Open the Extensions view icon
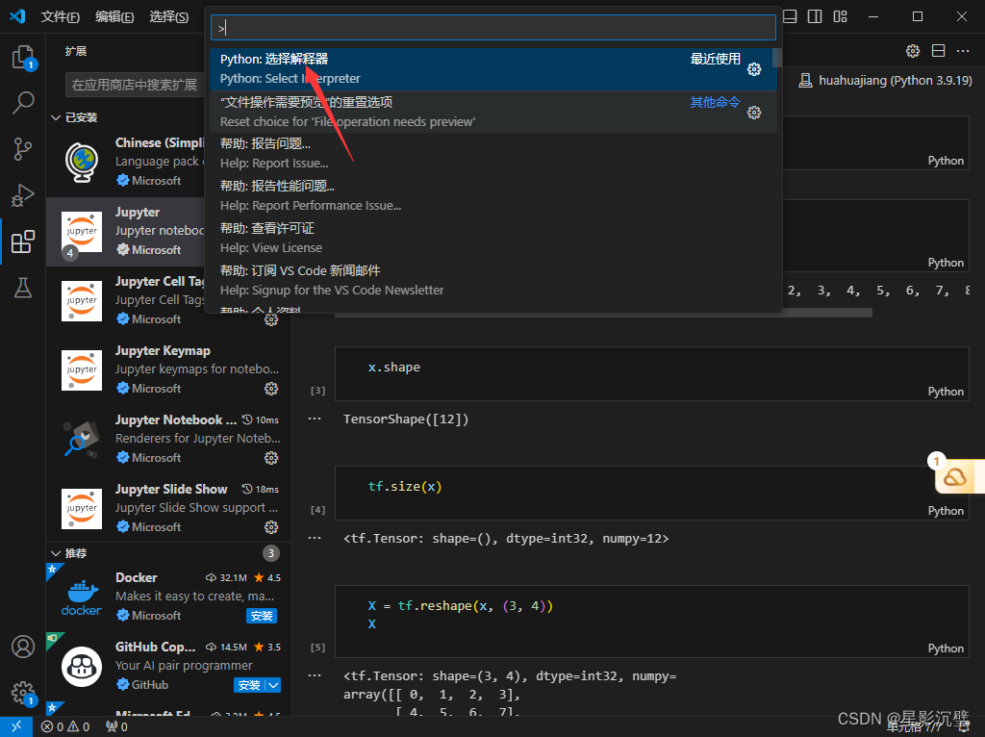 pos(23,241)
